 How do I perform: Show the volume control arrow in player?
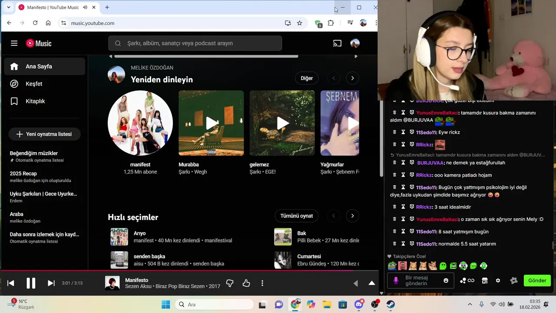tap(355, 283)
